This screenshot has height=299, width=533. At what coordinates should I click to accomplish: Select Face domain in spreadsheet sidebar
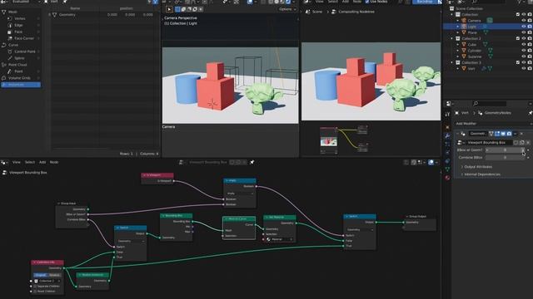coord(18,32)
